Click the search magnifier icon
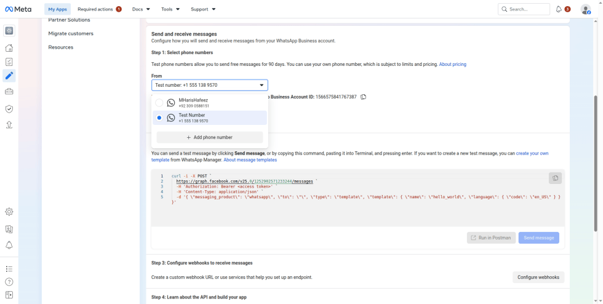 (504, 9)
